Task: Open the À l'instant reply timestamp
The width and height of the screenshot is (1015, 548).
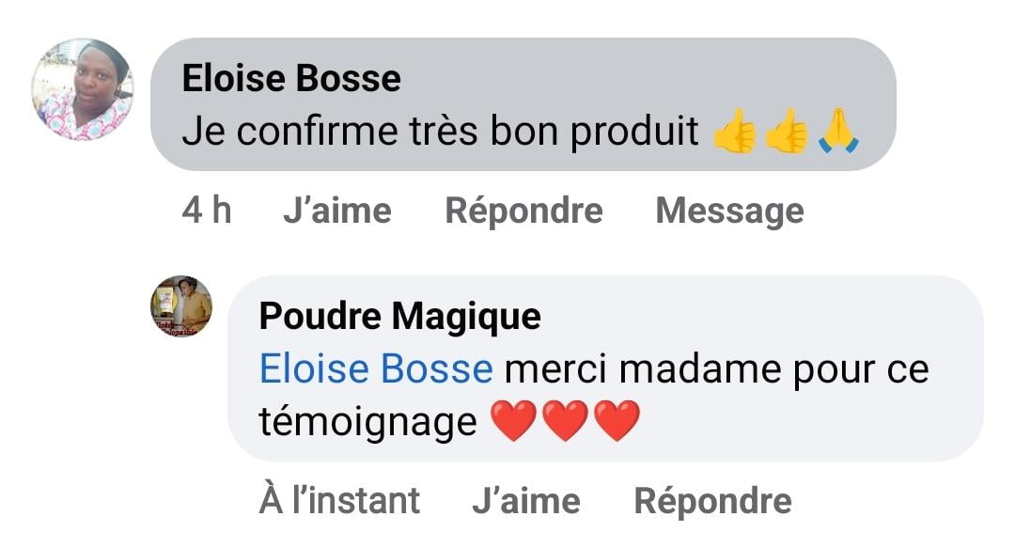Action: (339, 501)
